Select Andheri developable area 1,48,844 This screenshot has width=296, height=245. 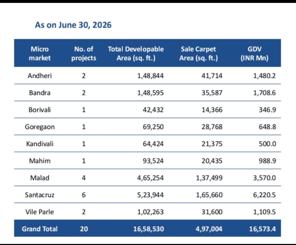click(x=151, y=76)
